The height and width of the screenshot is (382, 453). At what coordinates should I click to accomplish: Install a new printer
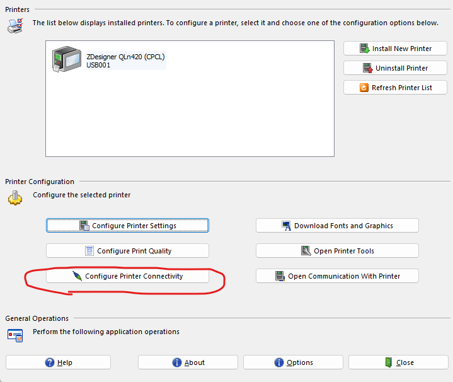(395, 49)
